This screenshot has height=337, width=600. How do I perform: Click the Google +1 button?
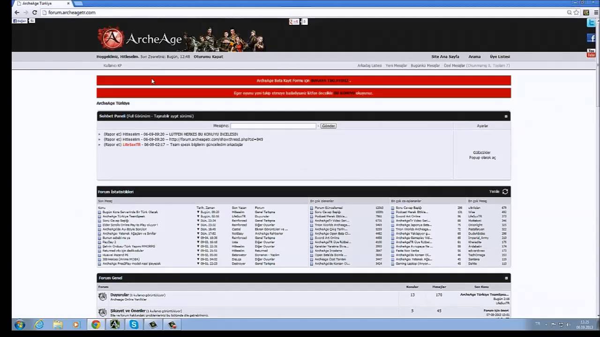pos(294,22)
